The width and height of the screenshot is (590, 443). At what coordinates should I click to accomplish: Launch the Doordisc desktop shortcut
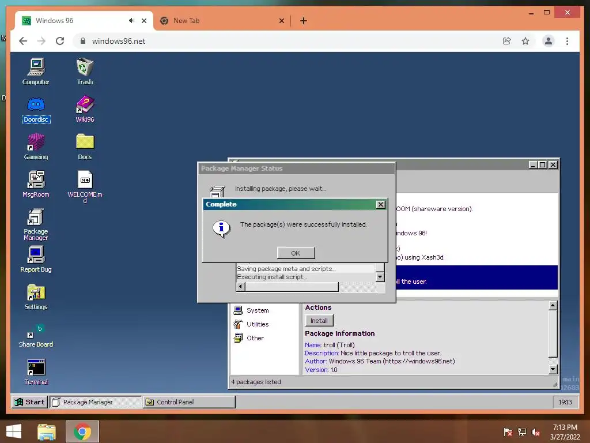click(x=36, y=109)
